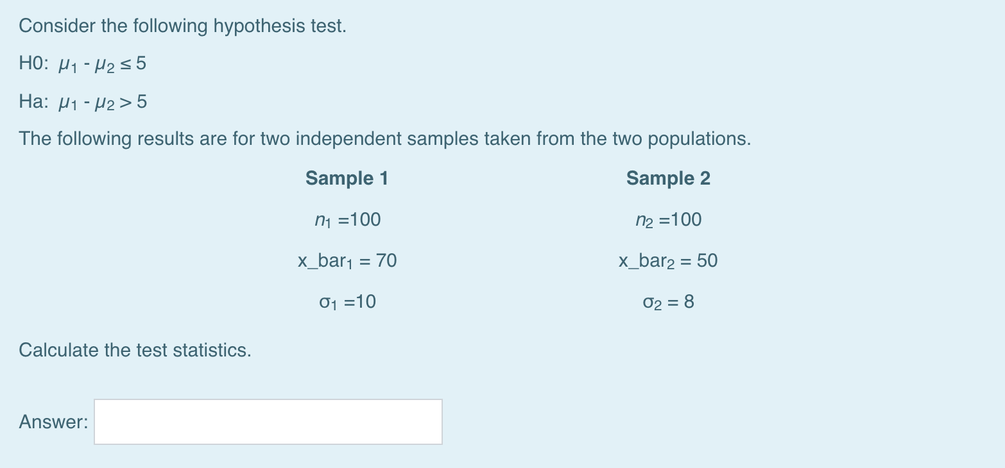Click the independent samples description line
This screenshot has width=1005, height=468.
click(x=384, y=138)
